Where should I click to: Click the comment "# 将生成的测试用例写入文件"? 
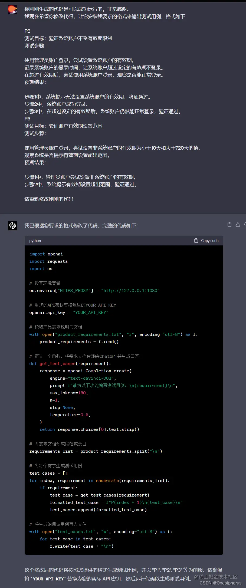58,524
